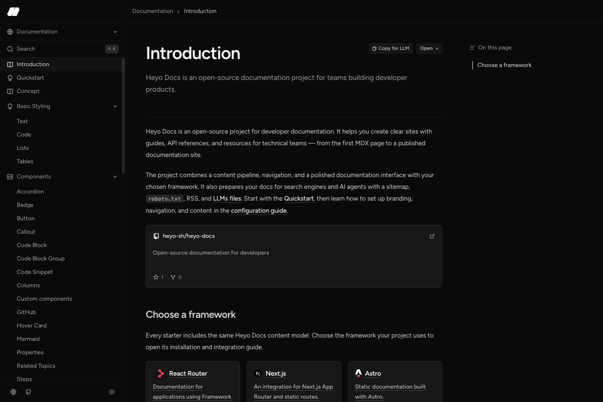Open the Next.js card title
603x402 pixels.
click(276, 374)
